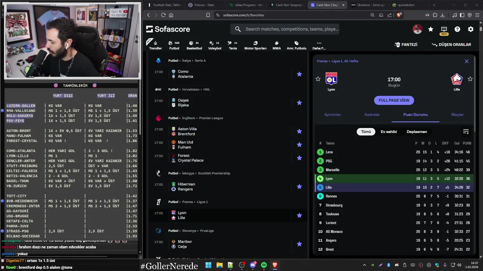Open the user profile avatar
The image size is (483, 271).
coord(417,29)
